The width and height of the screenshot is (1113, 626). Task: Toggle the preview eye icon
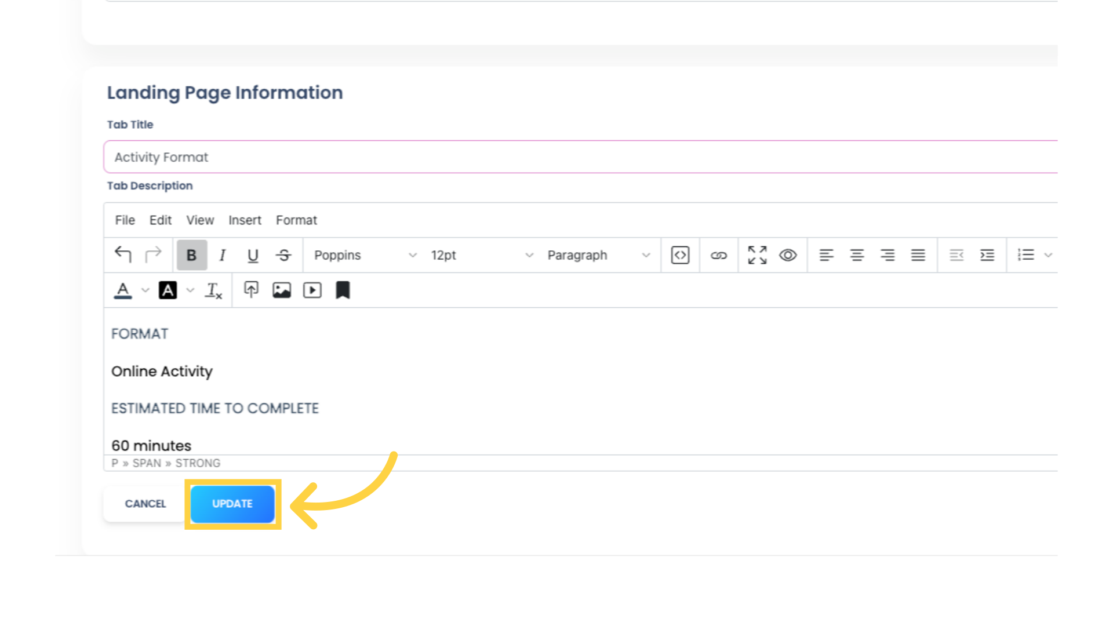coord(788,254)
